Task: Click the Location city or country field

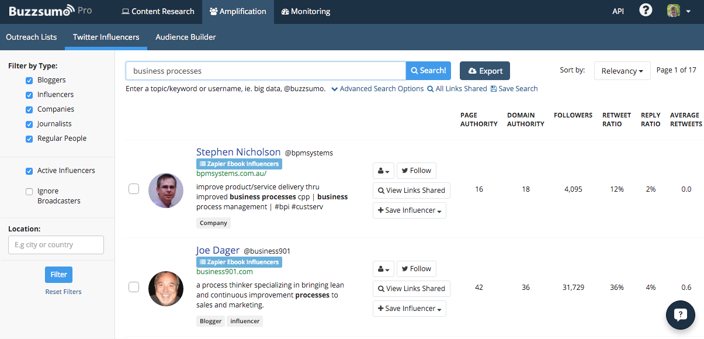Action: pyautogui.click(x=56, y=245)
